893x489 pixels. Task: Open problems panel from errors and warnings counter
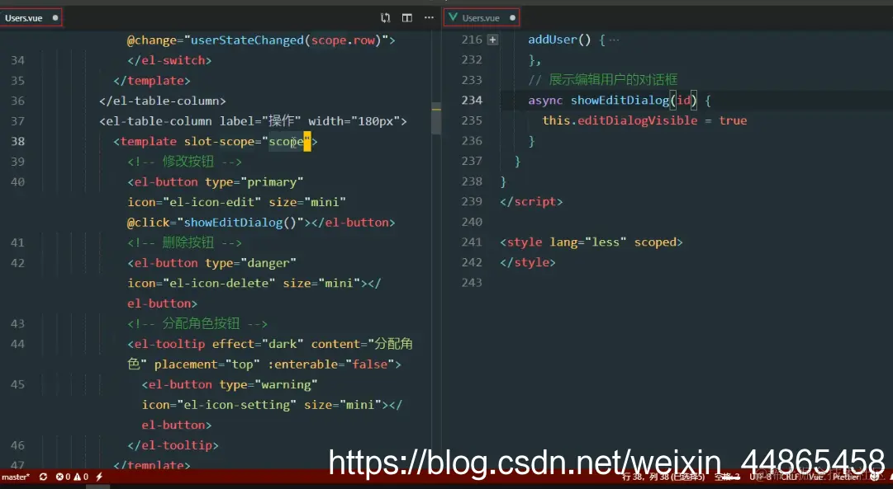(73, 477)
